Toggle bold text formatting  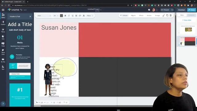[65, 16]
